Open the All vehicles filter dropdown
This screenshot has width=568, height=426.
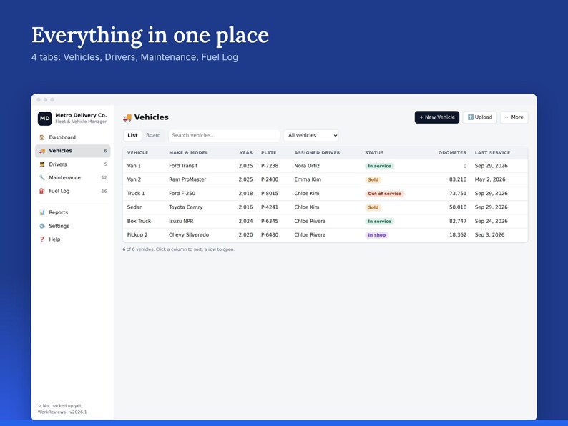coord(311,135)
